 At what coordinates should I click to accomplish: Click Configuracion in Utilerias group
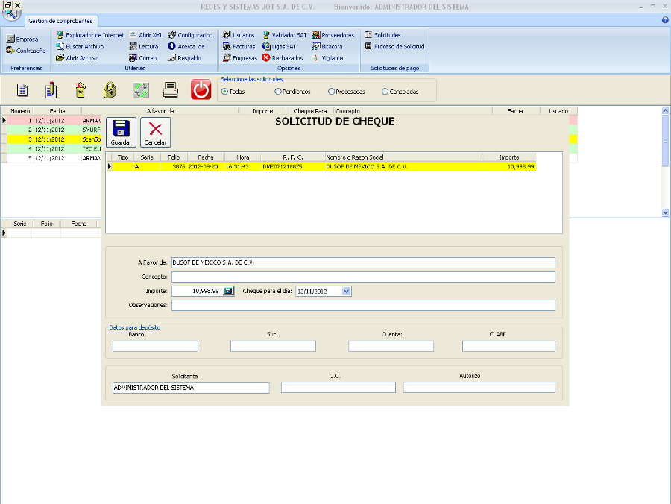point(190,35)
